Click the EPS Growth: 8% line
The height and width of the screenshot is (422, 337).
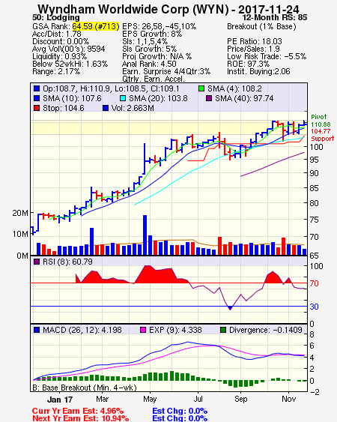coord(152,34)
